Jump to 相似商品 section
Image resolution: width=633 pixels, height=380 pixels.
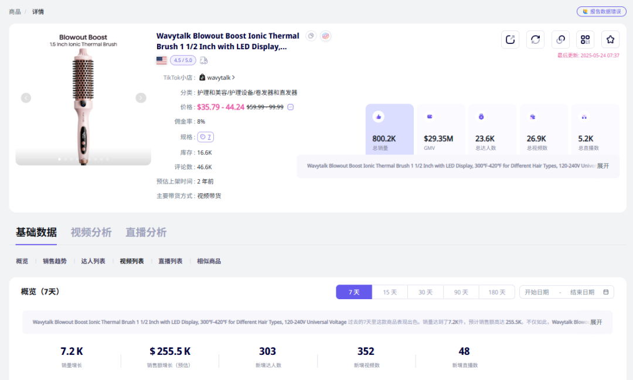pos(209,261)
